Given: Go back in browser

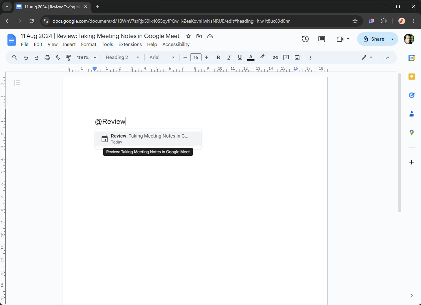Looking at the screenshot, I should click(x=8, y=21).
